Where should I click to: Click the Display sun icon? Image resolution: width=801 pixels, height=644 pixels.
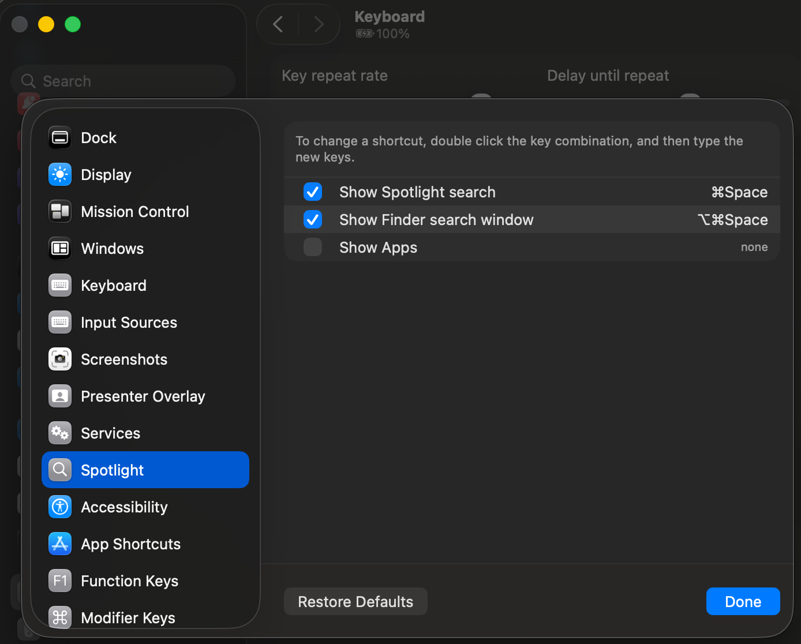pos(60,175)
